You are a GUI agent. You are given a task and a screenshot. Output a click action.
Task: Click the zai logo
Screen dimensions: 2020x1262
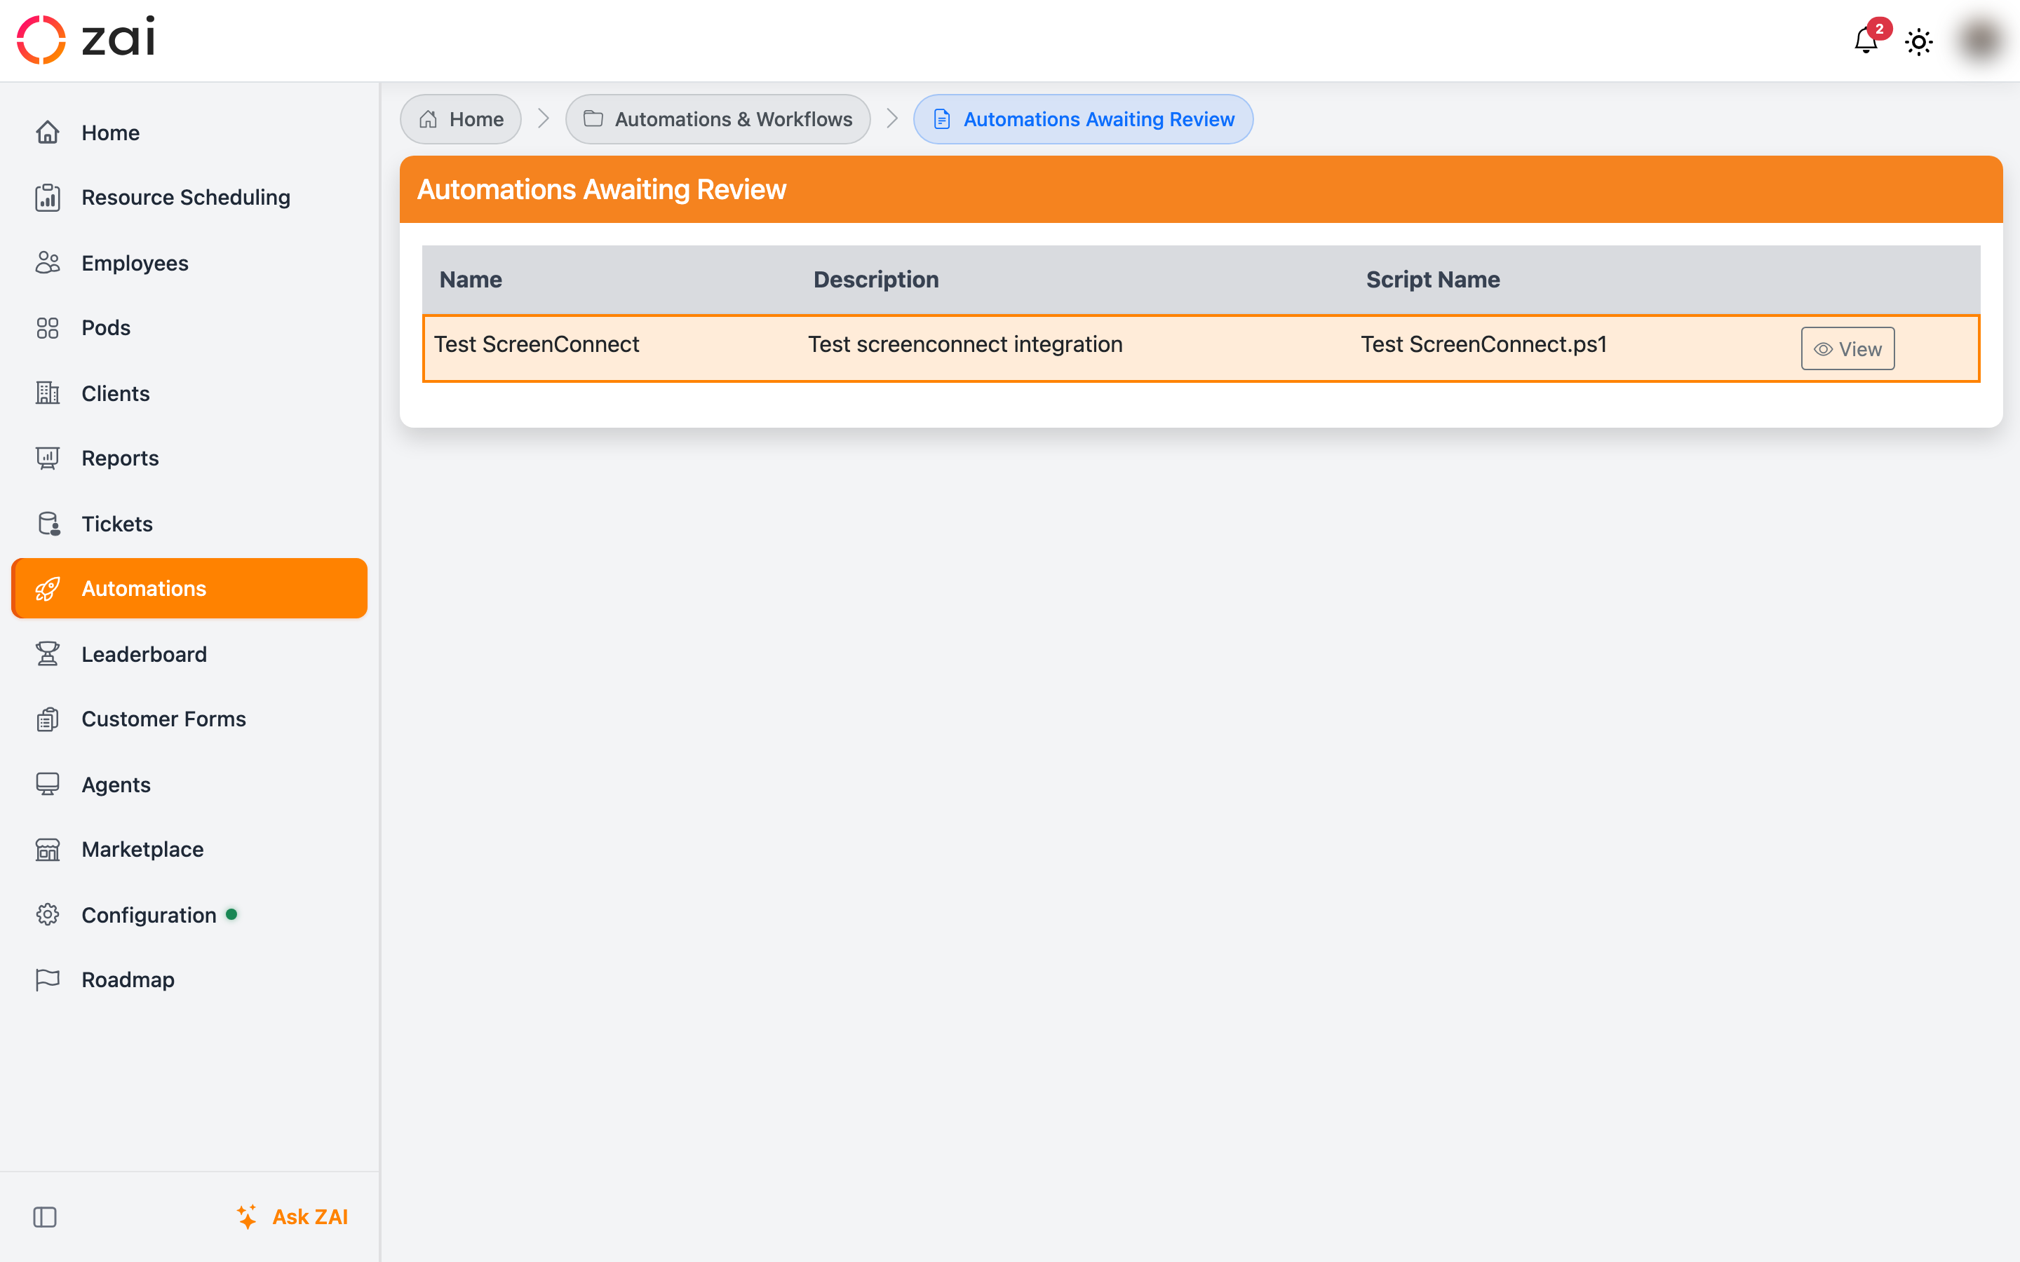coord(86,39)
